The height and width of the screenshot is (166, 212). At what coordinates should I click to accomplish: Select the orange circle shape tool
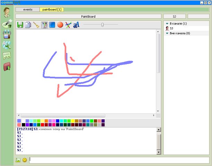point(60,25)
